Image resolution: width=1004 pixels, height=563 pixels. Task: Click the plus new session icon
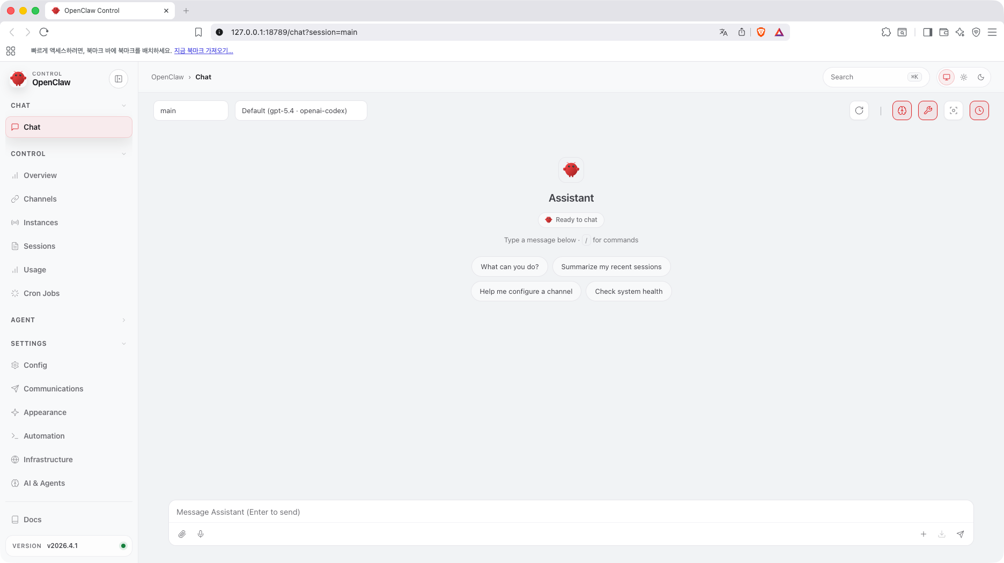pos(924,534)
